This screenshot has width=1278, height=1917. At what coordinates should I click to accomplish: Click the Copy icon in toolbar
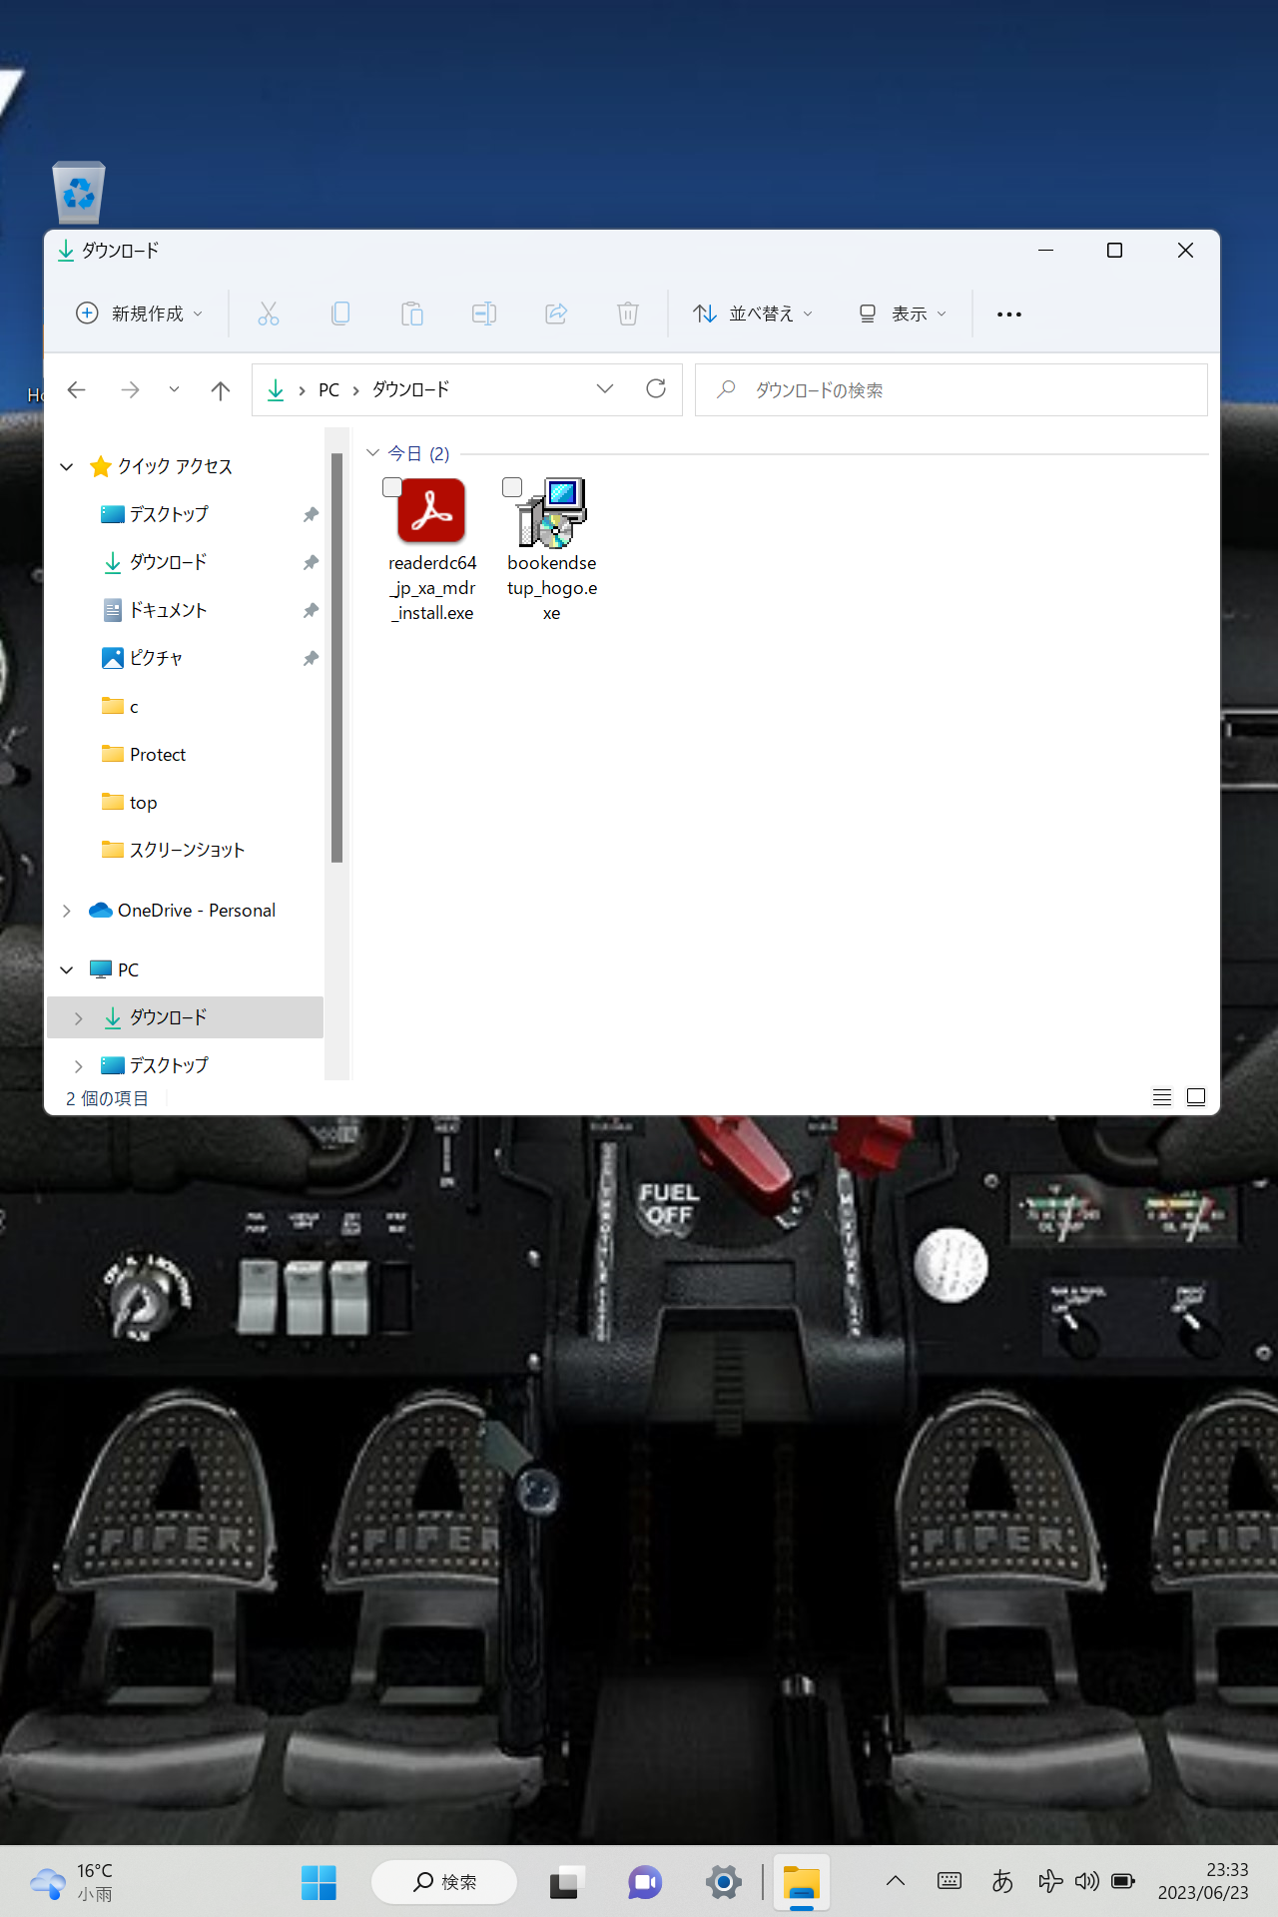pos(340,314)
